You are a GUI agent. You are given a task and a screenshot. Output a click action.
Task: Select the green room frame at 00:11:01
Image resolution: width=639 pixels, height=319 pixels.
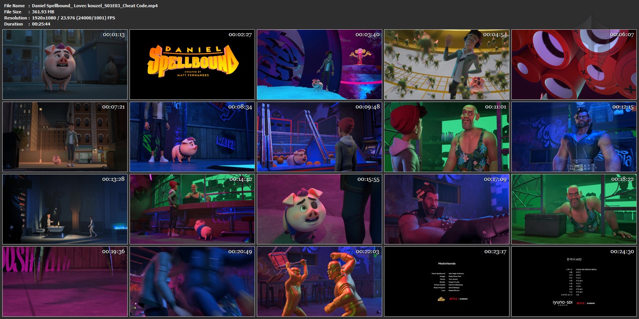tap(447, 137)
